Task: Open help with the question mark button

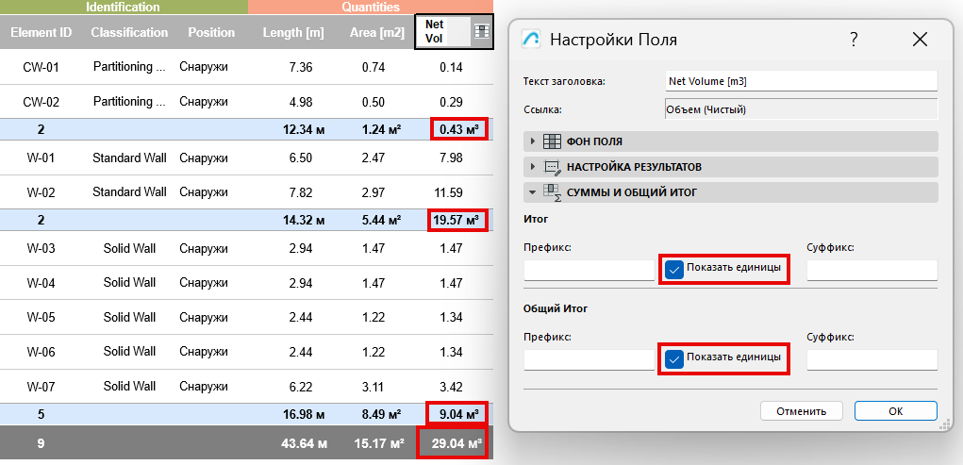Action: pos(854,40)
